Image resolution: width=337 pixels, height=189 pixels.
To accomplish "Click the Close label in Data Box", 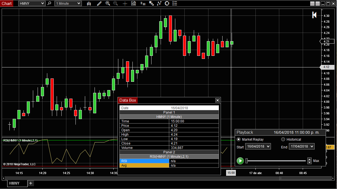I will (126, 143).
